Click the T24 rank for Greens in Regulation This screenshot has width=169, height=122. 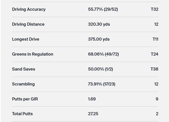[x=154, y=54]
